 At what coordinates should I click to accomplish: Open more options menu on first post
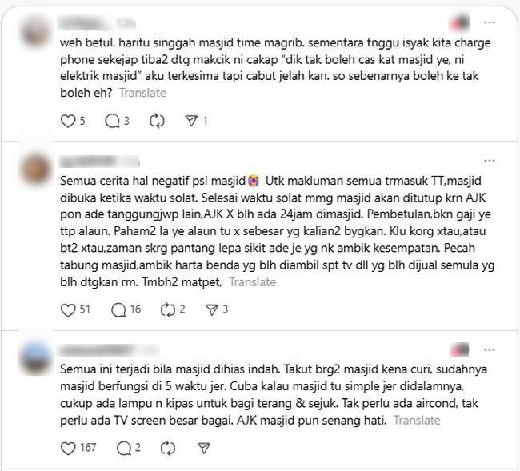tap(490, 22)
